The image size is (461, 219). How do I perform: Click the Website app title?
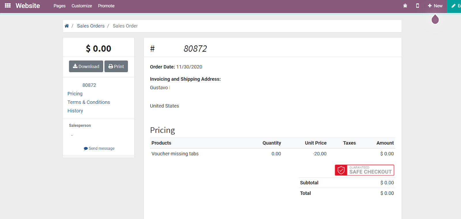tap(28, 6)
